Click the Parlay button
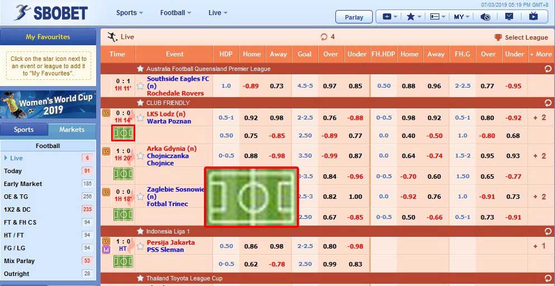 click(x=354, y=17)
